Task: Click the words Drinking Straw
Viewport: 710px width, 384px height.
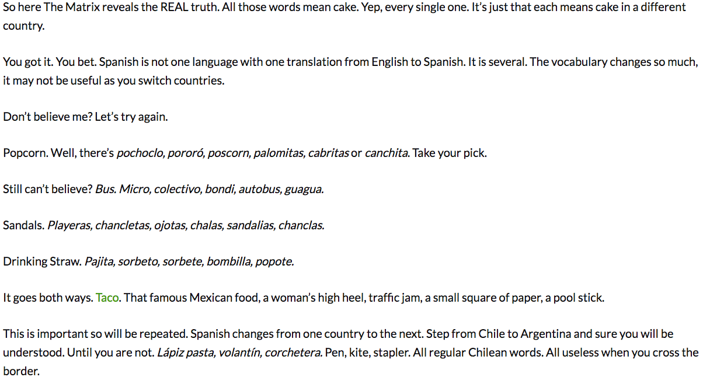Action: pos(42,262)
